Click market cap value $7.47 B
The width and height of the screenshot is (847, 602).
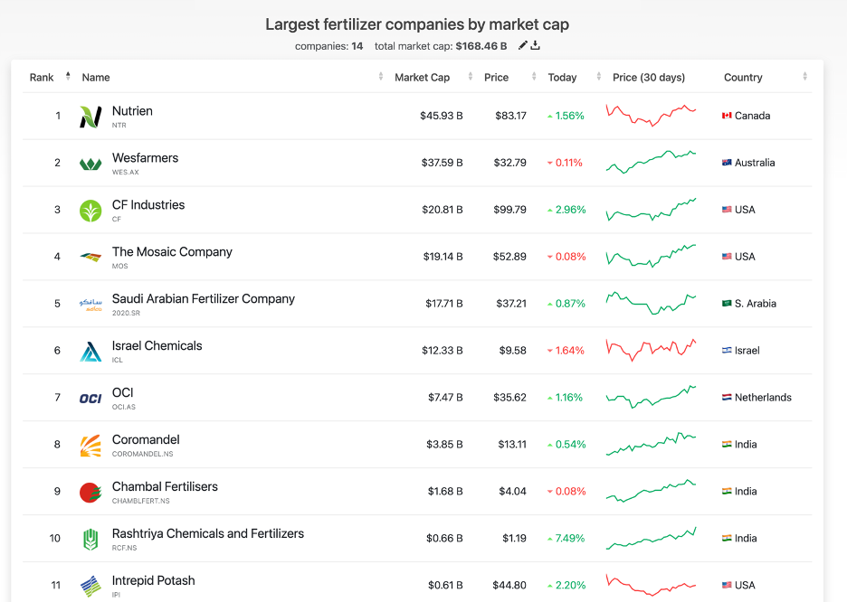445,397
